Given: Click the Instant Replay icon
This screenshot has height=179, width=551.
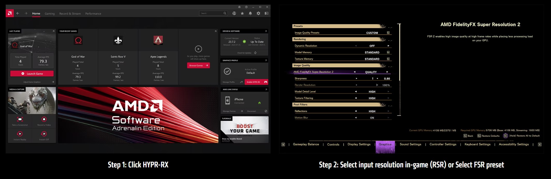Looking at the screenshot, I should (x=20, y=134).
